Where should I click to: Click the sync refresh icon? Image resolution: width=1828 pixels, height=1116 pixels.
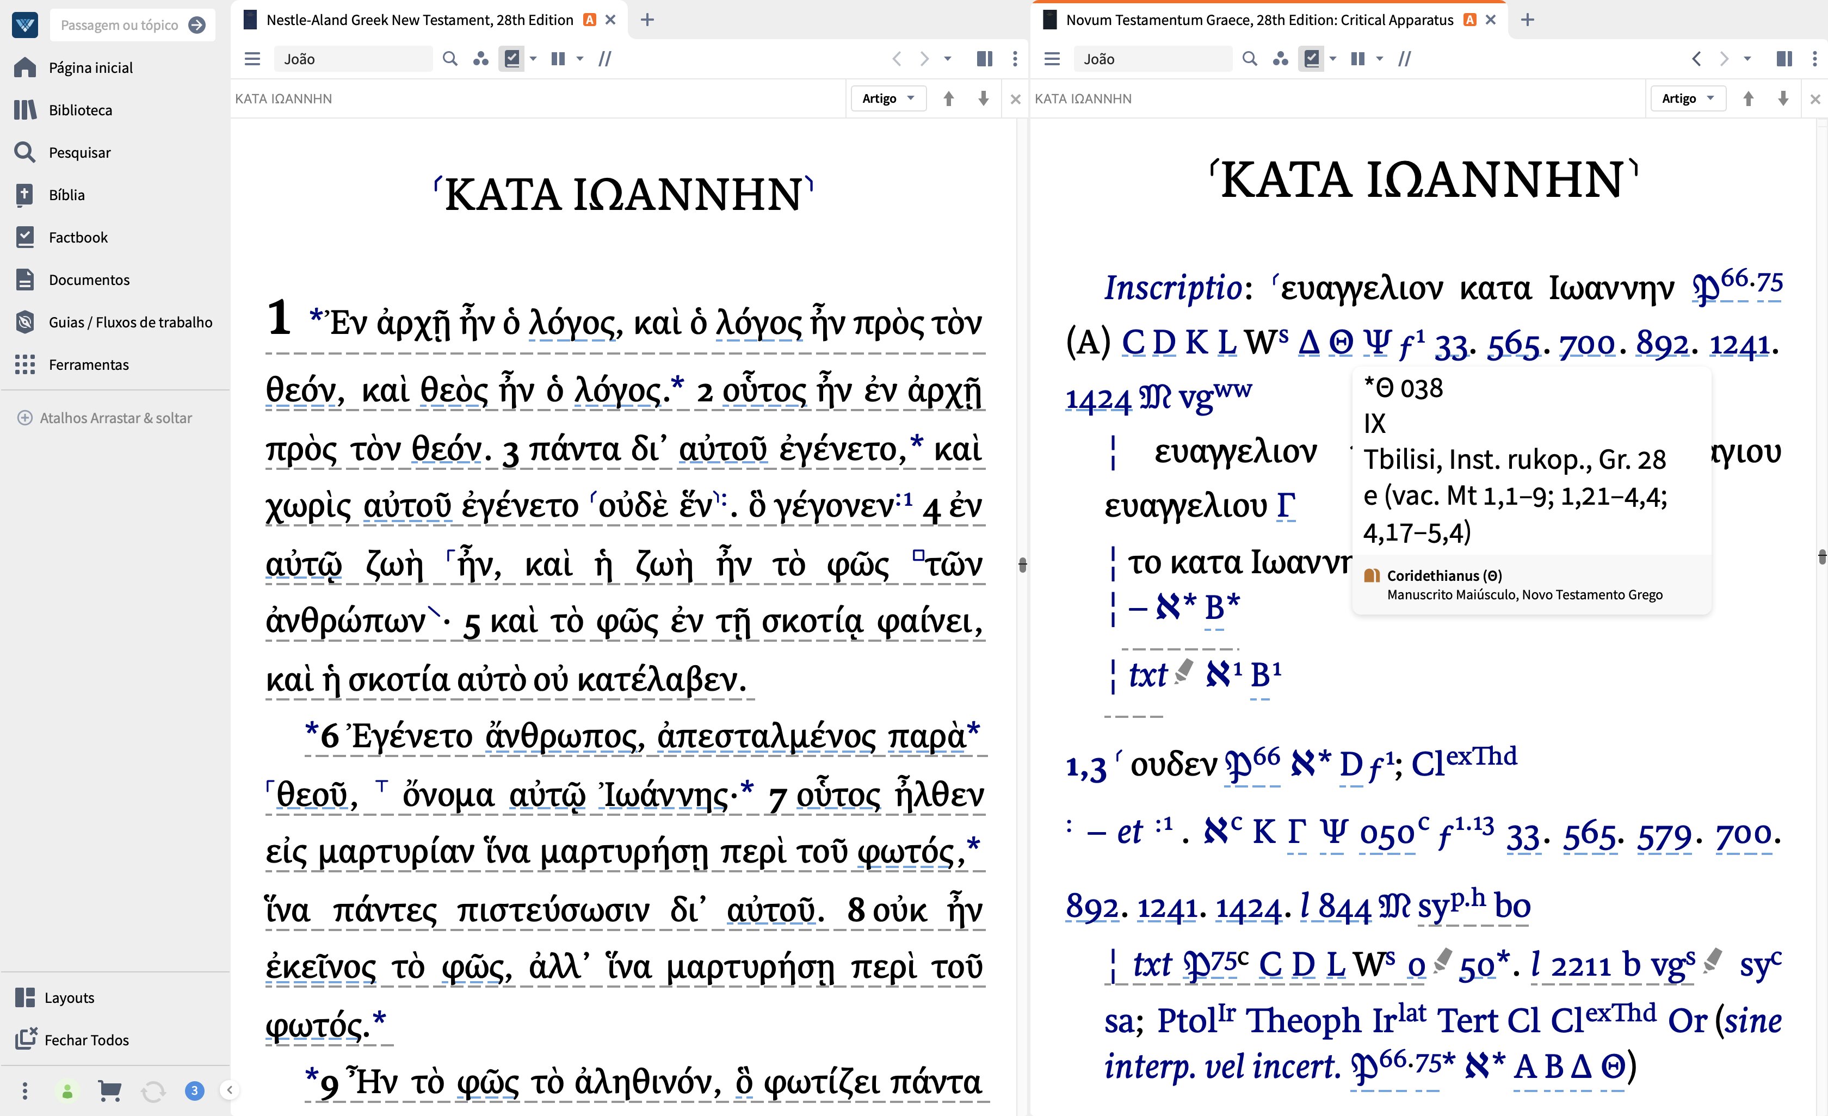click(x=153, y=1091)
